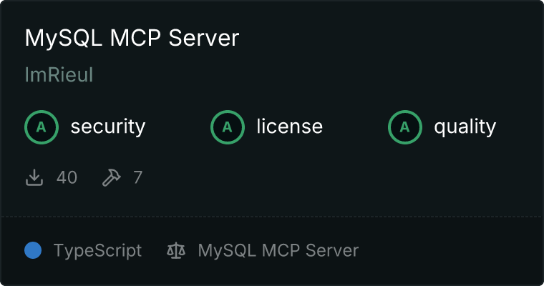Click the letter A inside the security ring

pyautogui.click(x=42, y=127)
